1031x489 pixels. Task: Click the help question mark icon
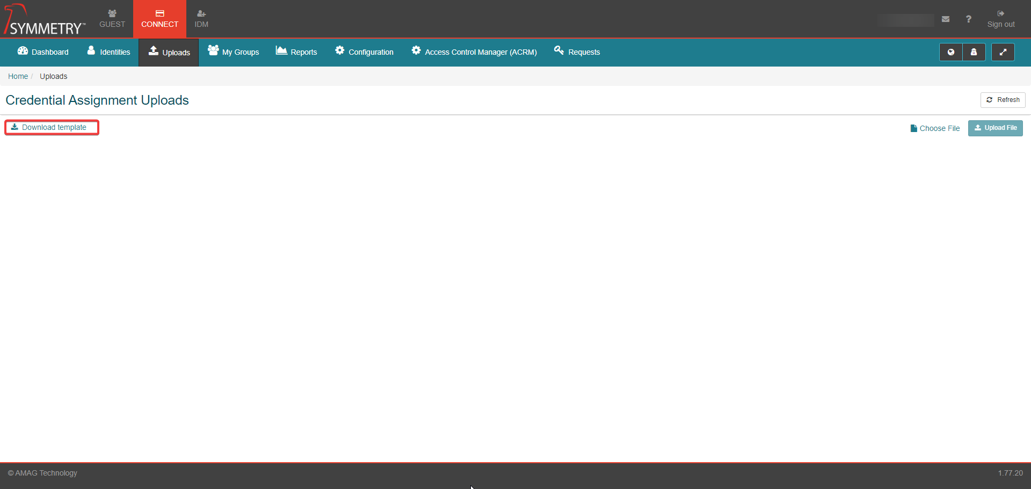click(x=968, y=19)
